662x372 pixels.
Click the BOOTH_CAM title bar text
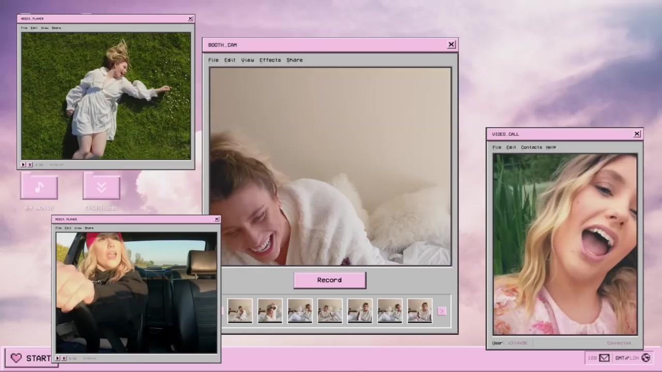point(222,45)
